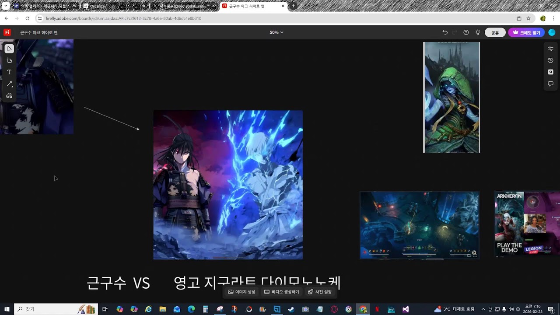Select the ARKHERON Play the Demo image

click(527, 224)
